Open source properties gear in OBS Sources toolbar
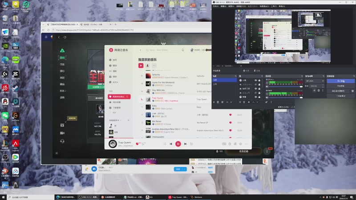 pos(249,102)
